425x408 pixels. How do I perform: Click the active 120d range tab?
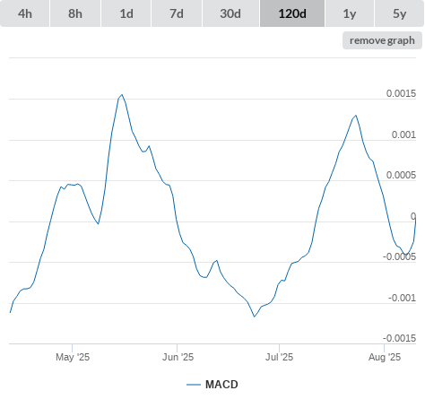tap(292, 13)
